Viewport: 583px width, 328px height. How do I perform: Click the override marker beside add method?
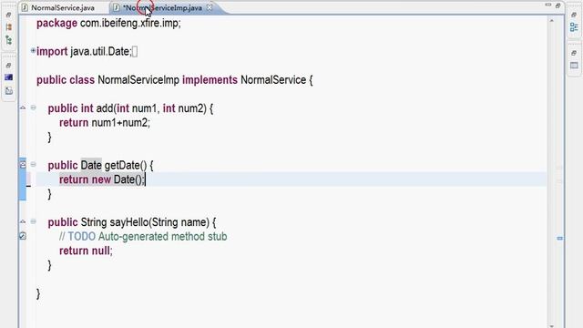[23, 108]
